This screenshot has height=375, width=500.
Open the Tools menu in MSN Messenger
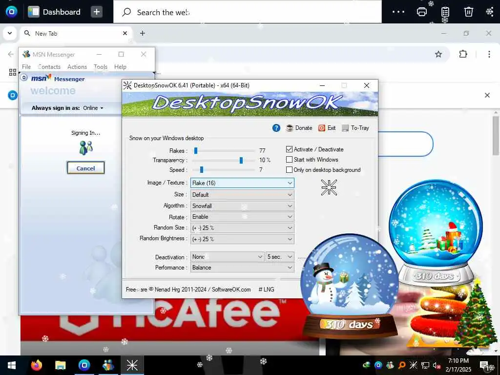pos(101,66)
